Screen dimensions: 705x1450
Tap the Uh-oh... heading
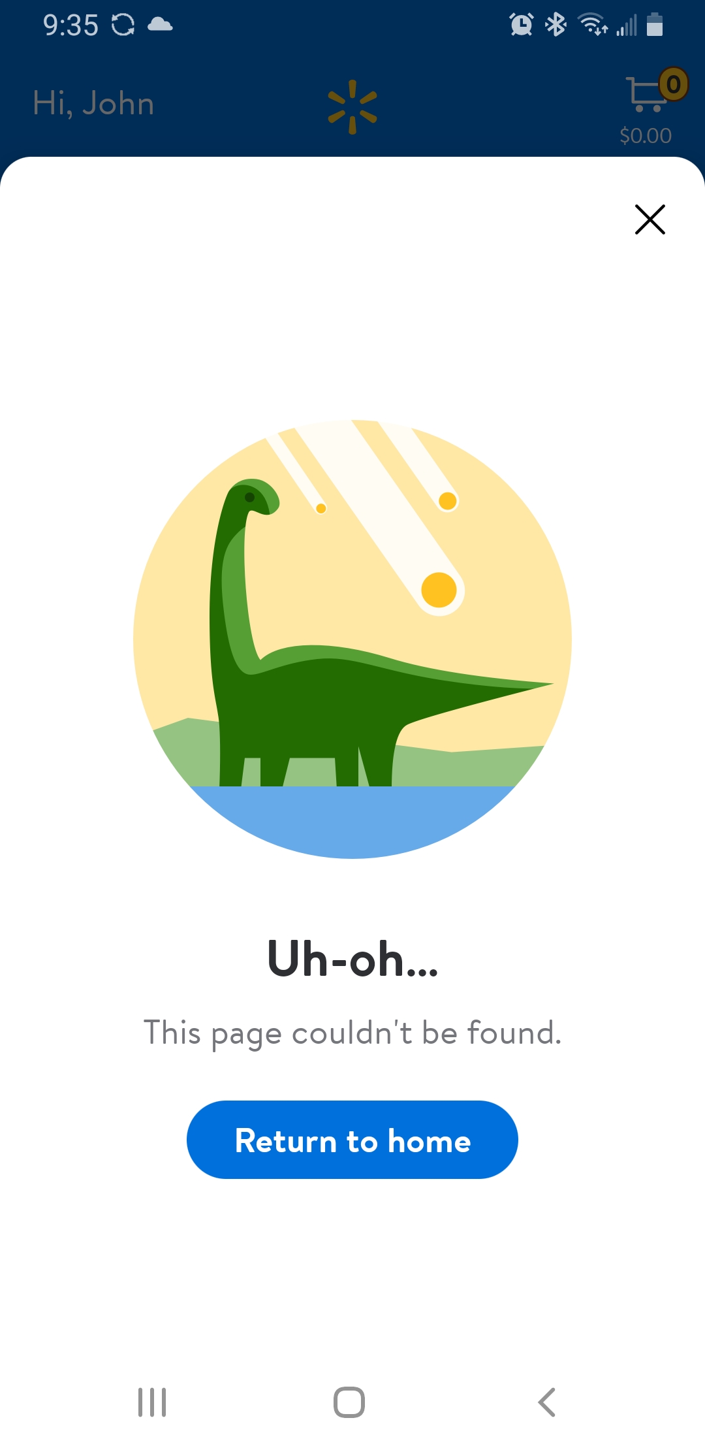click(x=352, y=959)
